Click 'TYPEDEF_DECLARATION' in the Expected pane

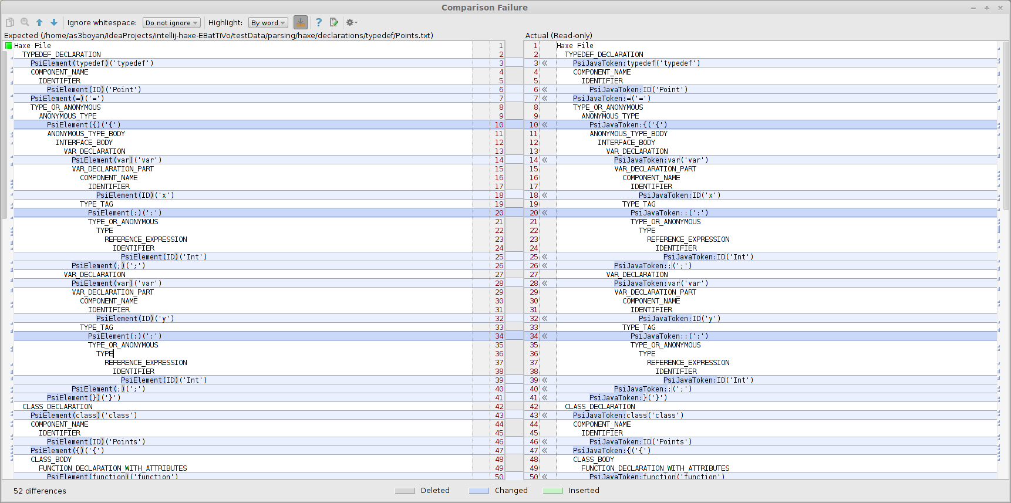click(62, 55)
